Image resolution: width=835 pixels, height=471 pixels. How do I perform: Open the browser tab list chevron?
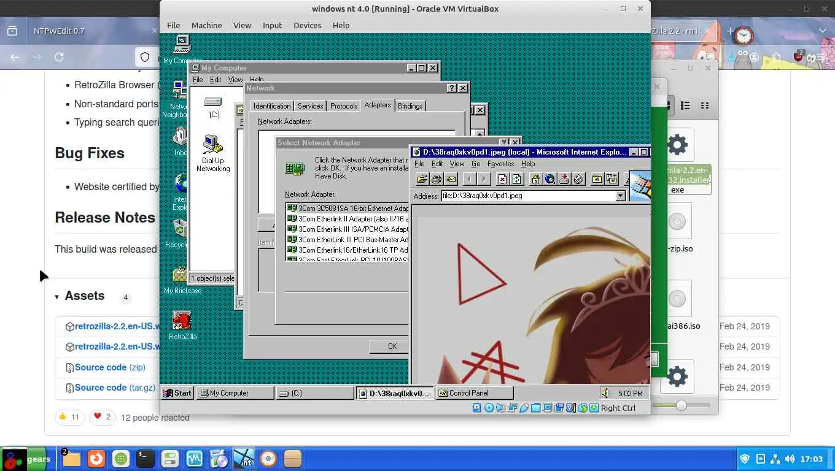coord(823,31)
